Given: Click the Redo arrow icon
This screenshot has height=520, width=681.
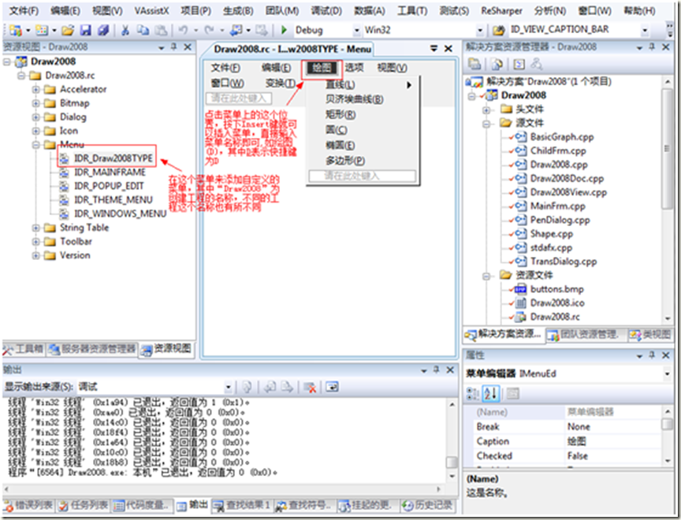Looking at the screenshot, I should point(209,30).
